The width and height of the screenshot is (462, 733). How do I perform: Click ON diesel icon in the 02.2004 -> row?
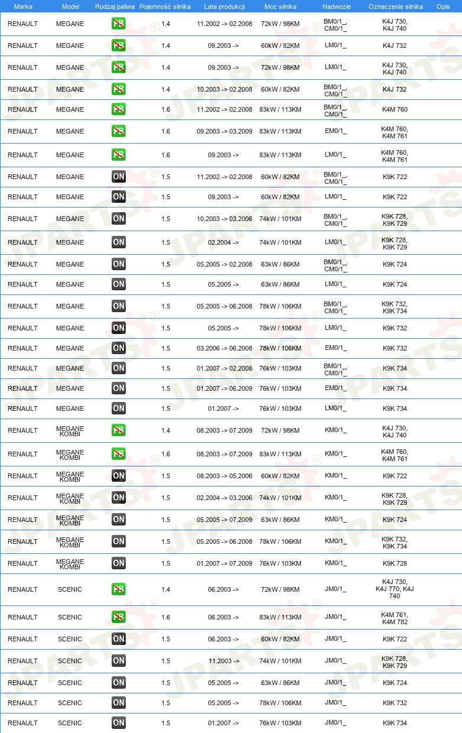point(119,242)
